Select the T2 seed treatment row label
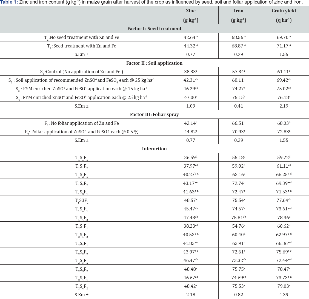The width and height of the screenshot is (309, 299). point(82,46)
